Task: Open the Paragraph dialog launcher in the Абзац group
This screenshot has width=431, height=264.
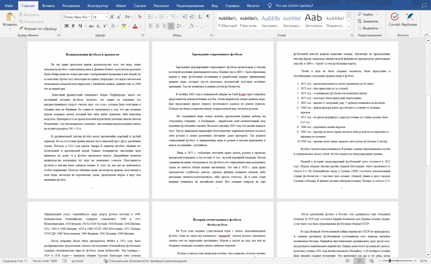Action: [211, 35]
